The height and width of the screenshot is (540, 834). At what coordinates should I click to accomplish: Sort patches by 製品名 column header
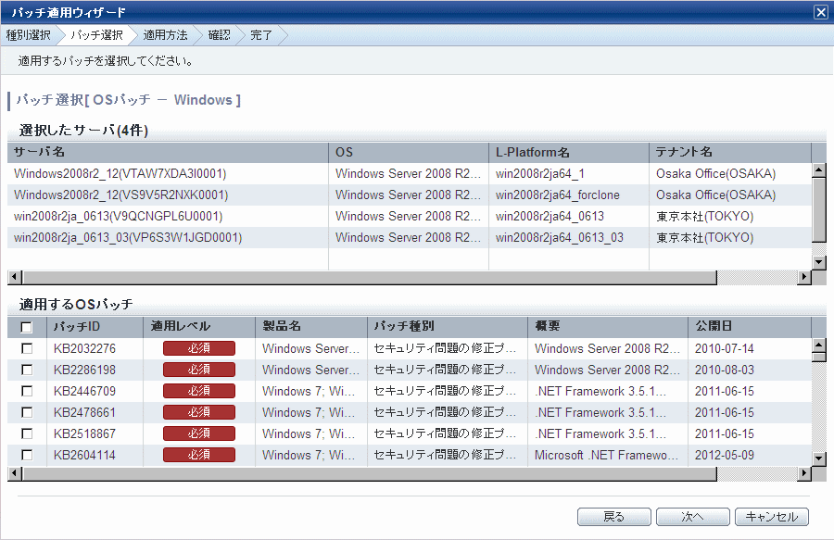pos(311,327)
